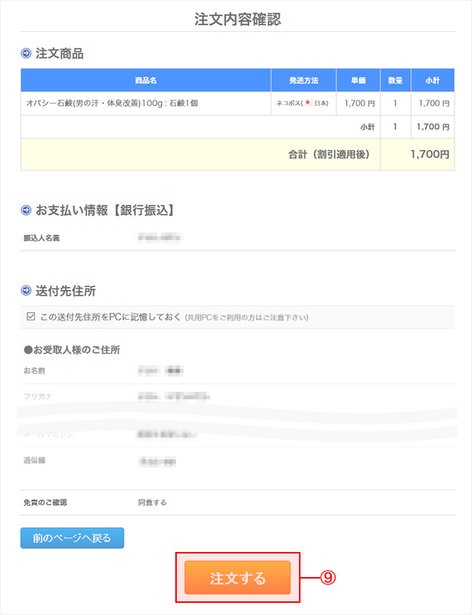Click the 振込人名義 field label

coord(42,238)
